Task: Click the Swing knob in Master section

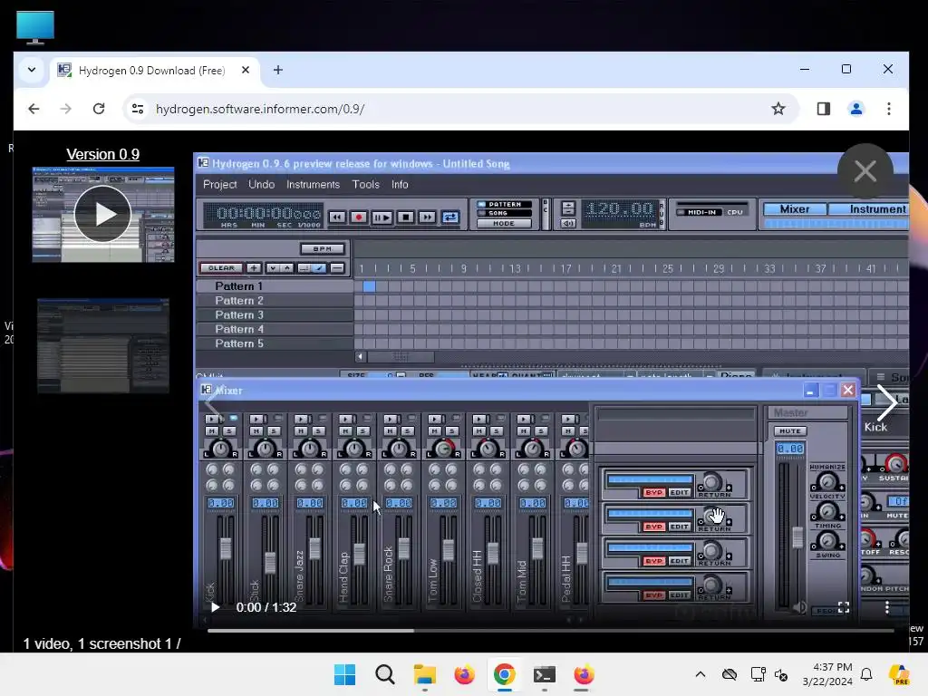Action: tap(827, 540)
